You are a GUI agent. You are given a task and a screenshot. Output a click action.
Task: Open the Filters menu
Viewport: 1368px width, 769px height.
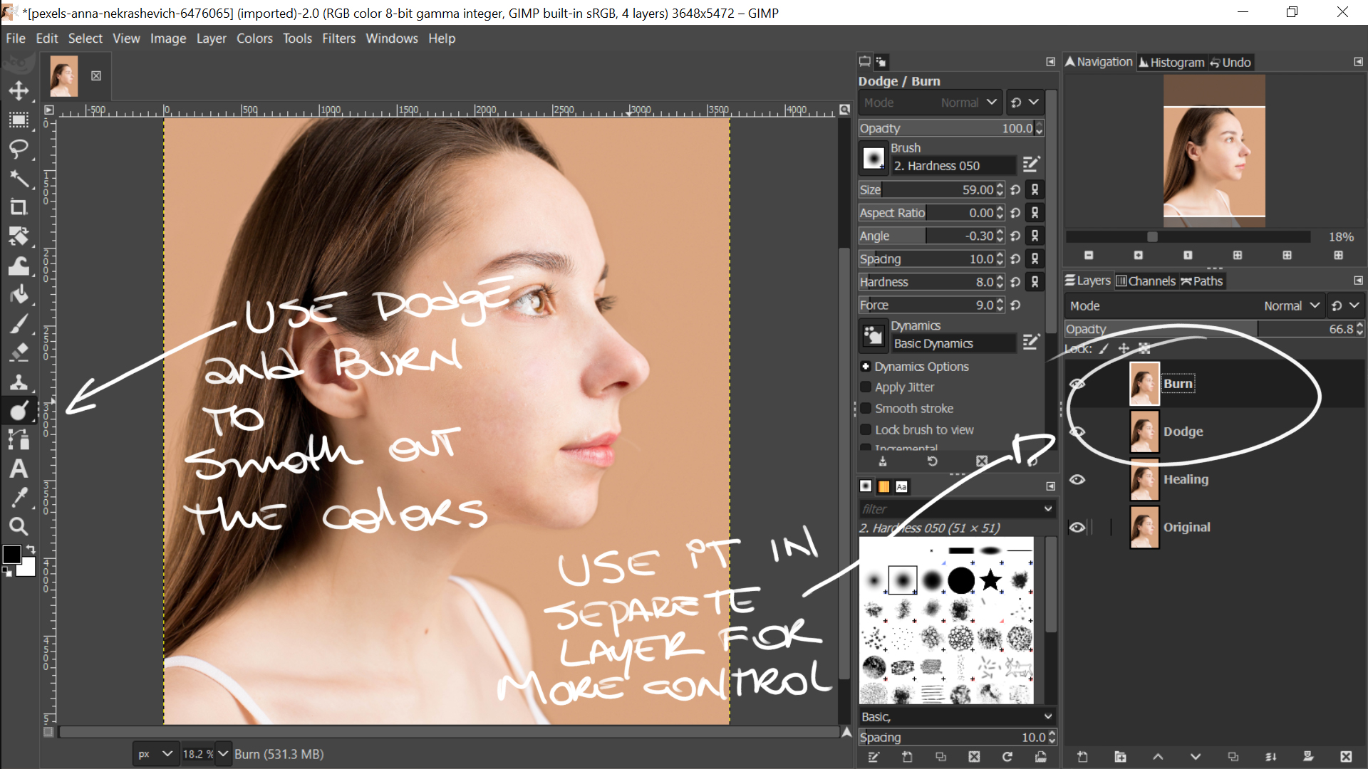pyautogui.click(x=338, y=38)
